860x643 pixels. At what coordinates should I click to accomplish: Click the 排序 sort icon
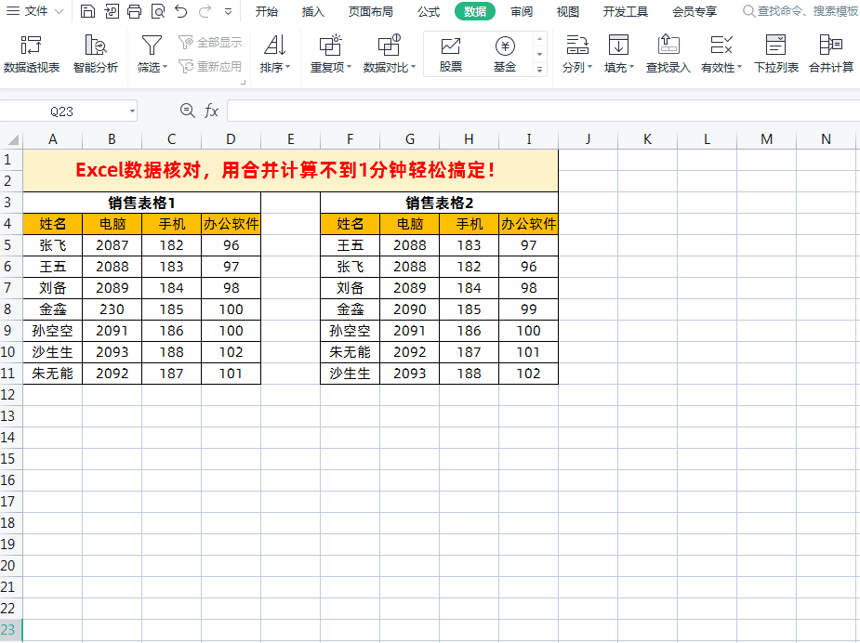(275, 46)
